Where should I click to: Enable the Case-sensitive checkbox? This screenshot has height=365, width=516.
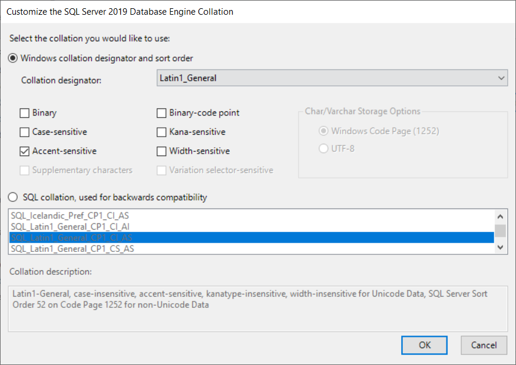(25, 132)
